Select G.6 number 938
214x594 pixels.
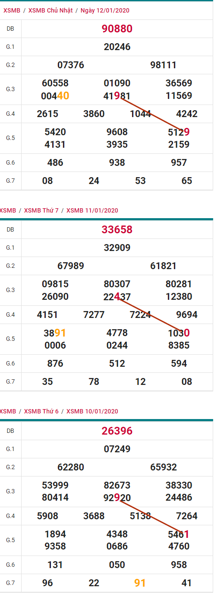[x=117, y=162]
